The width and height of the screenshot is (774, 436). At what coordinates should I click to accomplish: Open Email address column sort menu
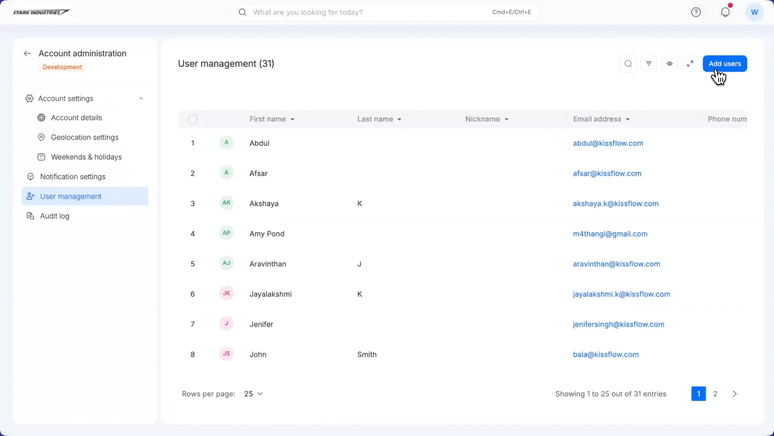point(628,119)
